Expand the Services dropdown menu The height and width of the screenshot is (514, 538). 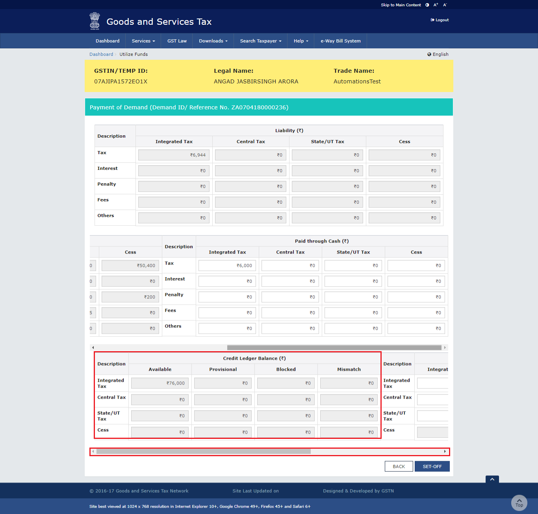click(143, 41)
